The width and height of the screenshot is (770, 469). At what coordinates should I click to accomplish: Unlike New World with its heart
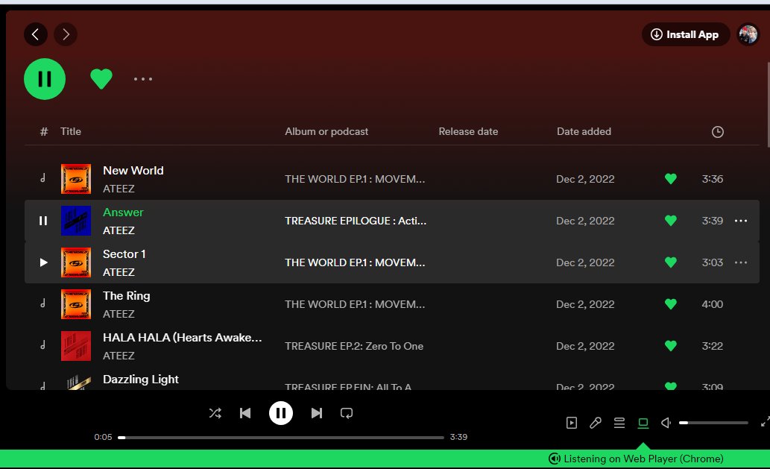pyautogui.click(x=670, y=179)
